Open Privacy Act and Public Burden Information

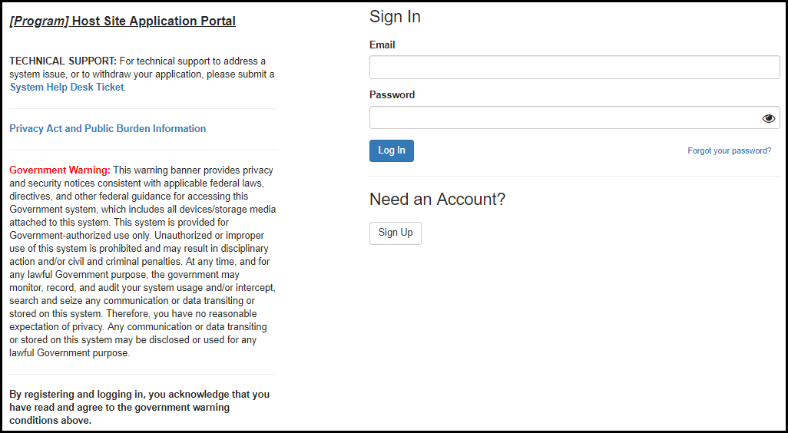click(x=108, y=129)
